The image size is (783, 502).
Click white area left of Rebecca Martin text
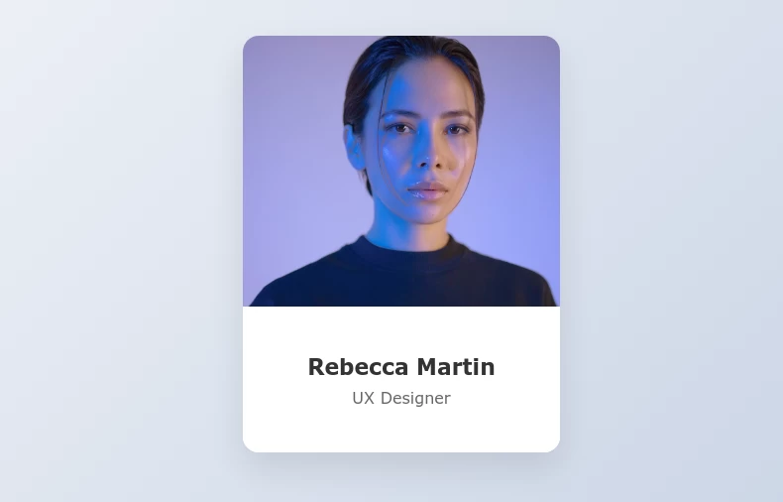[275, 367]
